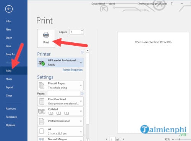Image resolution: width=191 pixels, height=141 pixels.
Task: Minimize the Word window
Action: click(182, 3)
